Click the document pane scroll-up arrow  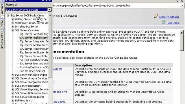182,32
